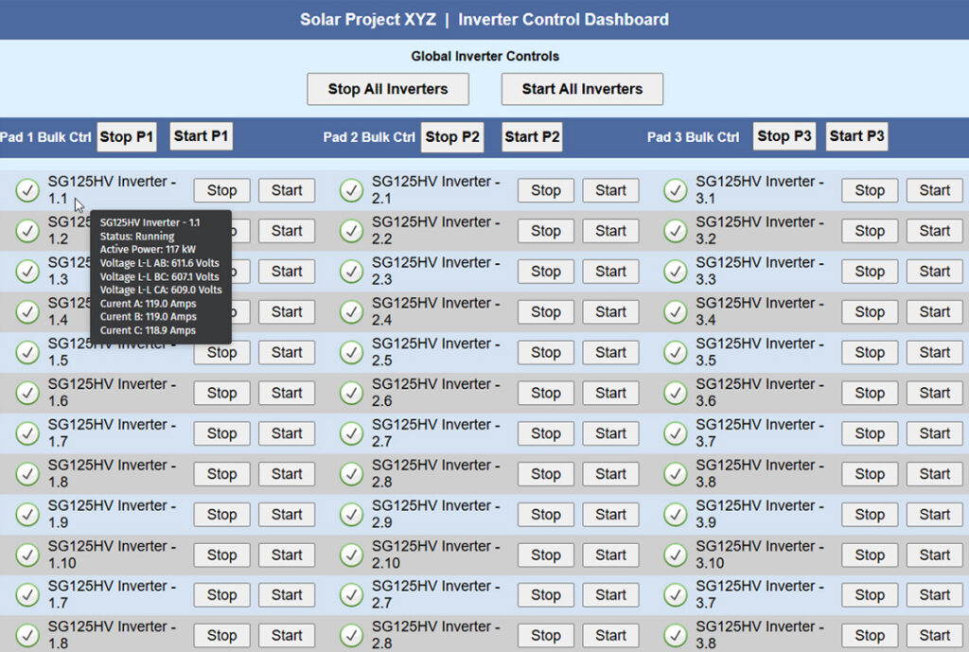Stop Inverter 1.6

click(x=221, y=393)
